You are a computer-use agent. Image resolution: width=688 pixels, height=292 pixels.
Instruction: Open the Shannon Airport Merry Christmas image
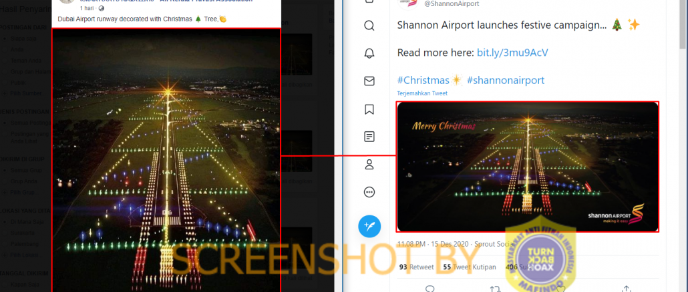point(528,167)
